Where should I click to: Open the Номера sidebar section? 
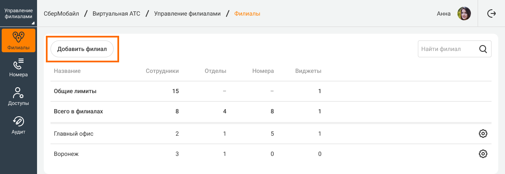pos(19,68)
